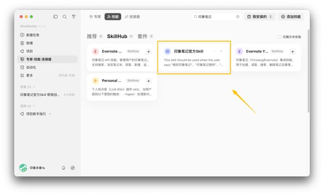This screenshot has width=324, height=195.
Task: Click the minus icon on 印象笔记官方Skill card
Action: pos(214,51)
